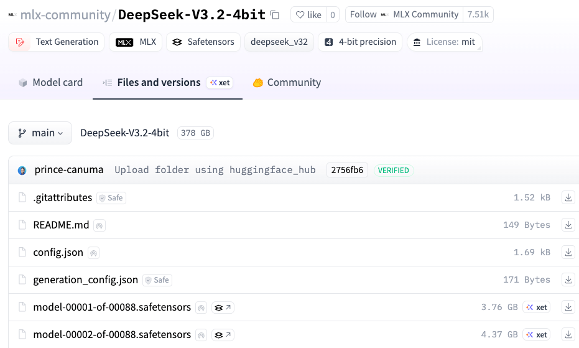Open safetensors viewer for model-00002-of-00088
The height and width of the screenshot is (348, 579).
pyautogui.click(x=223, y=335)
